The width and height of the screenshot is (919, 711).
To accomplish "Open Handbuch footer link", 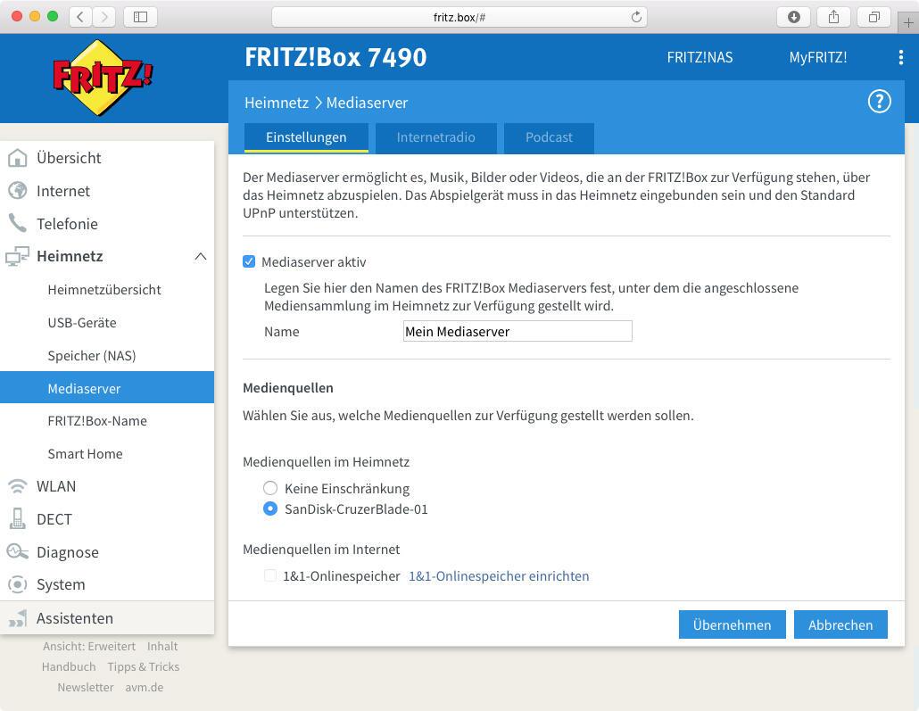I will (x=69, y=666).
